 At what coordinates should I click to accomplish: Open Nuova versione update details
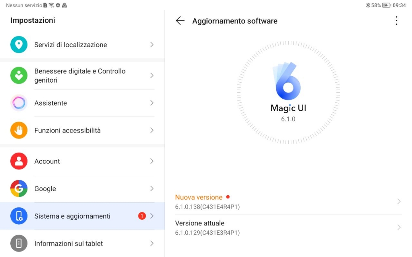pos(207,202)
